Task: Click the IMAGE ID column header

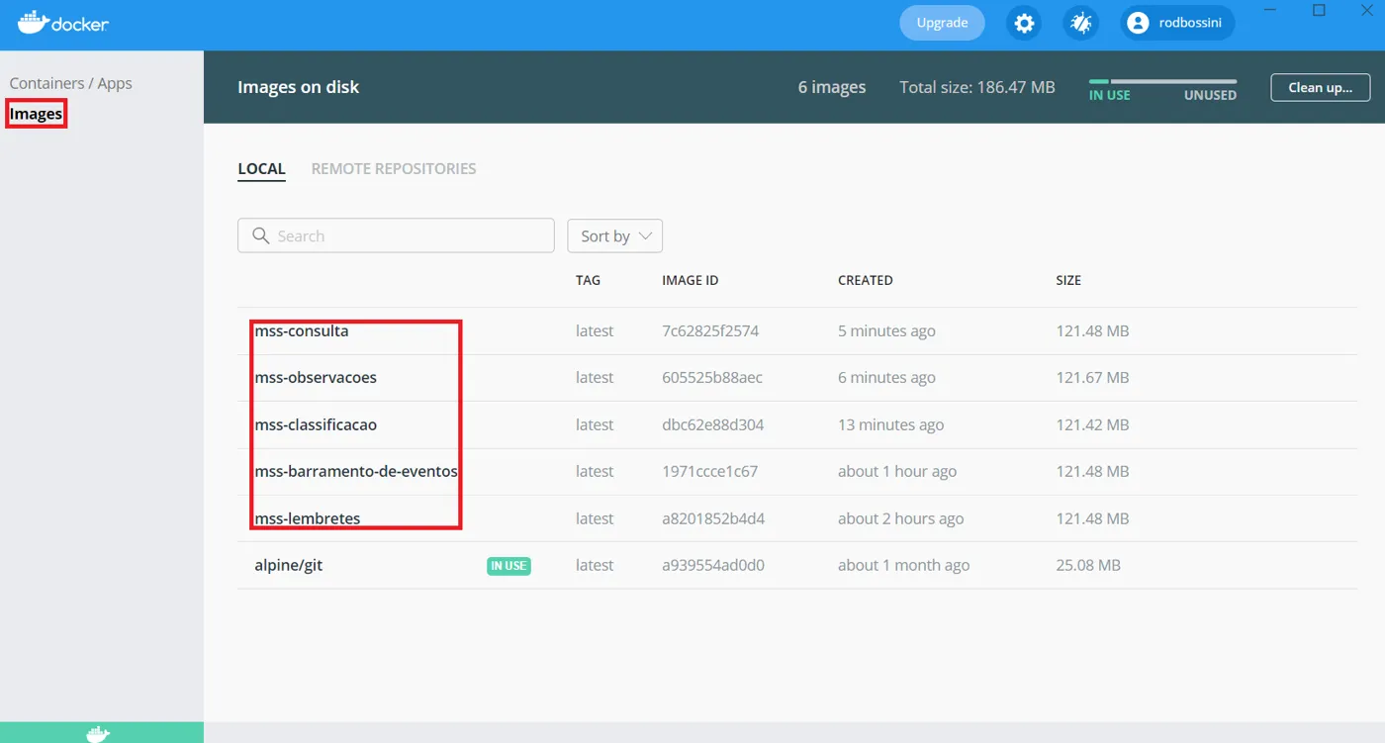Action: point(690,280)
